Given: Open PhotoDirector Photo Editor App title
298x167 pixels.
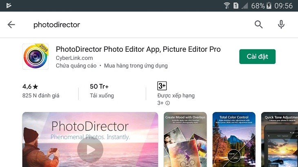Looking at the screenshot, I should 138,49.
